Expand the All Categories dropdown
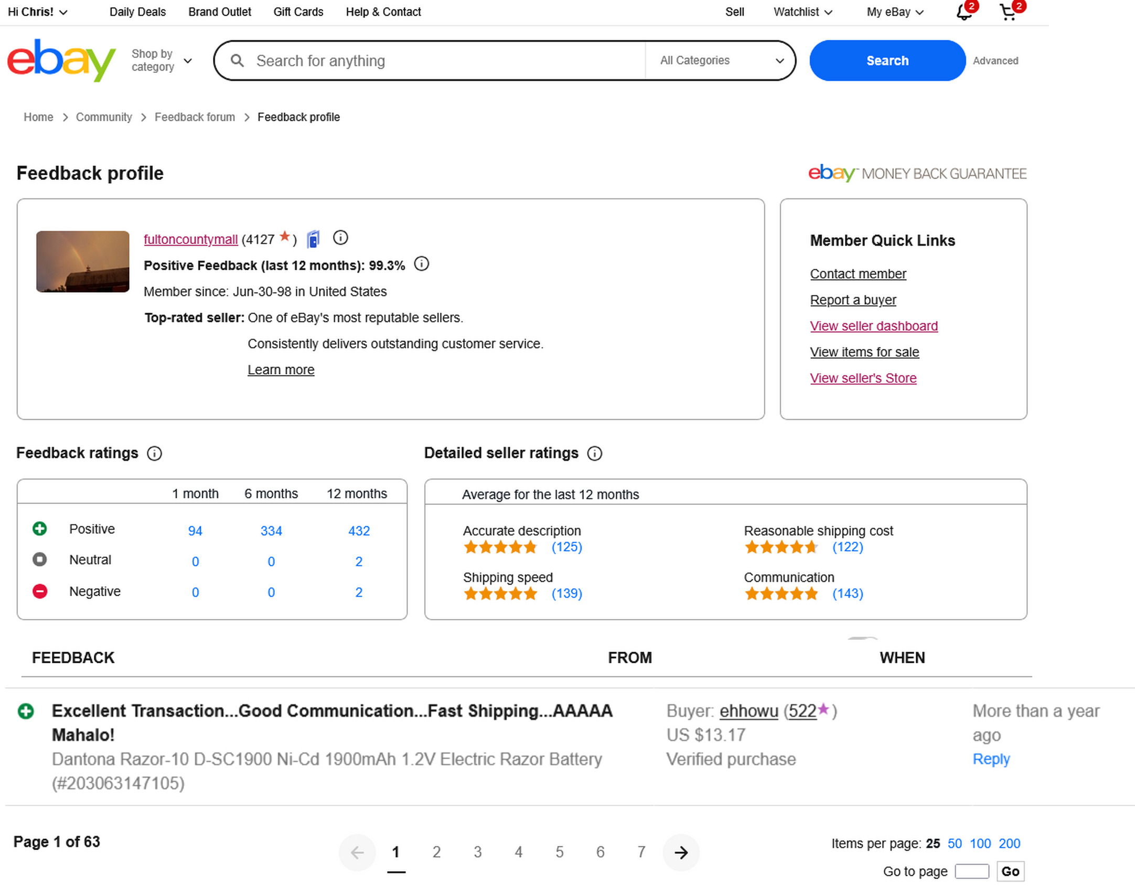 [x=721, y=60]
